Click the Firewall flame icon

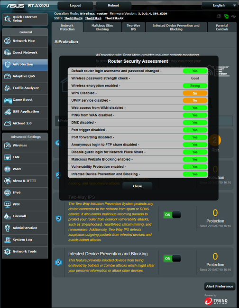pos(8,216)
